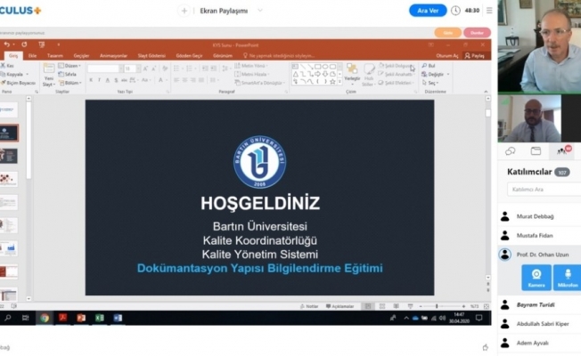Click the Ara Ver break button
Image resolution: width=581 pixels, height=356 pixels.
(x=427, y=11)
